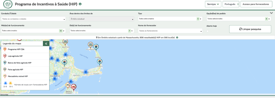
Task: Open Dia(s) de funcionamento dropdown
Action: [x=102, y=31]
